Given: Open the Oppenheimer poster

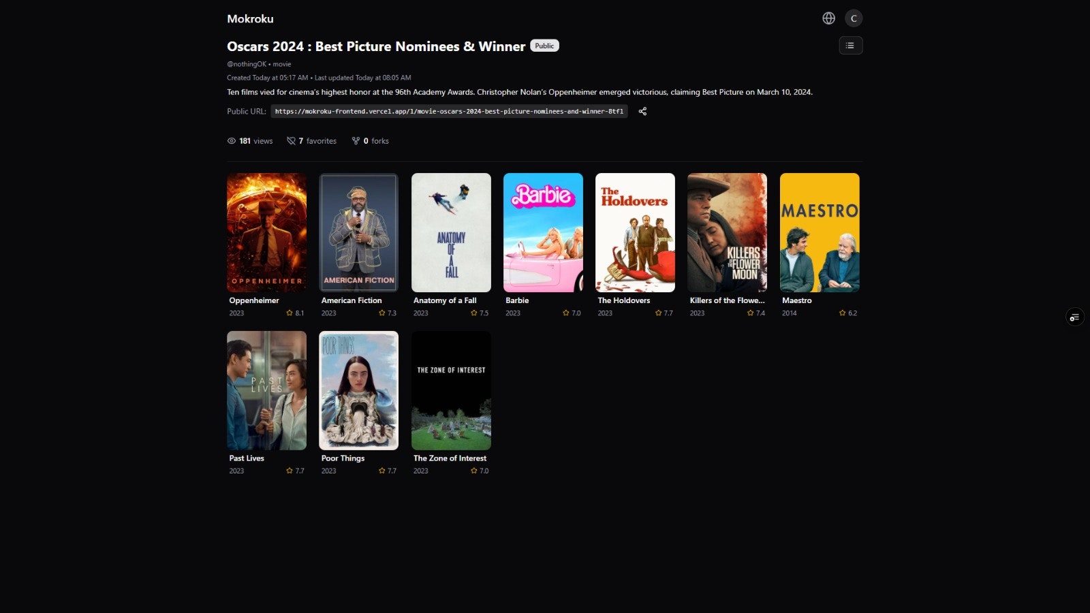Looking at the screenshot, I should pyautogui.click(x=266, y=232).
